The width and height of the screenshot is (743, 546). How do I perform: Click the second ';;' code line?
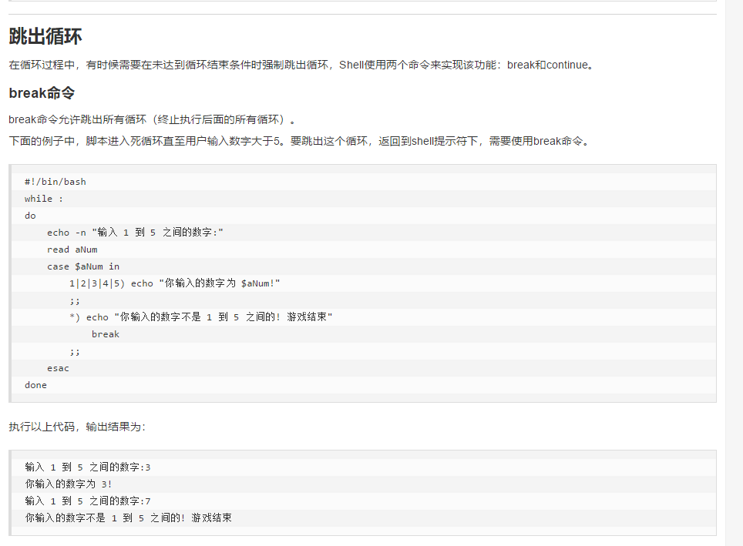(75, 351)
